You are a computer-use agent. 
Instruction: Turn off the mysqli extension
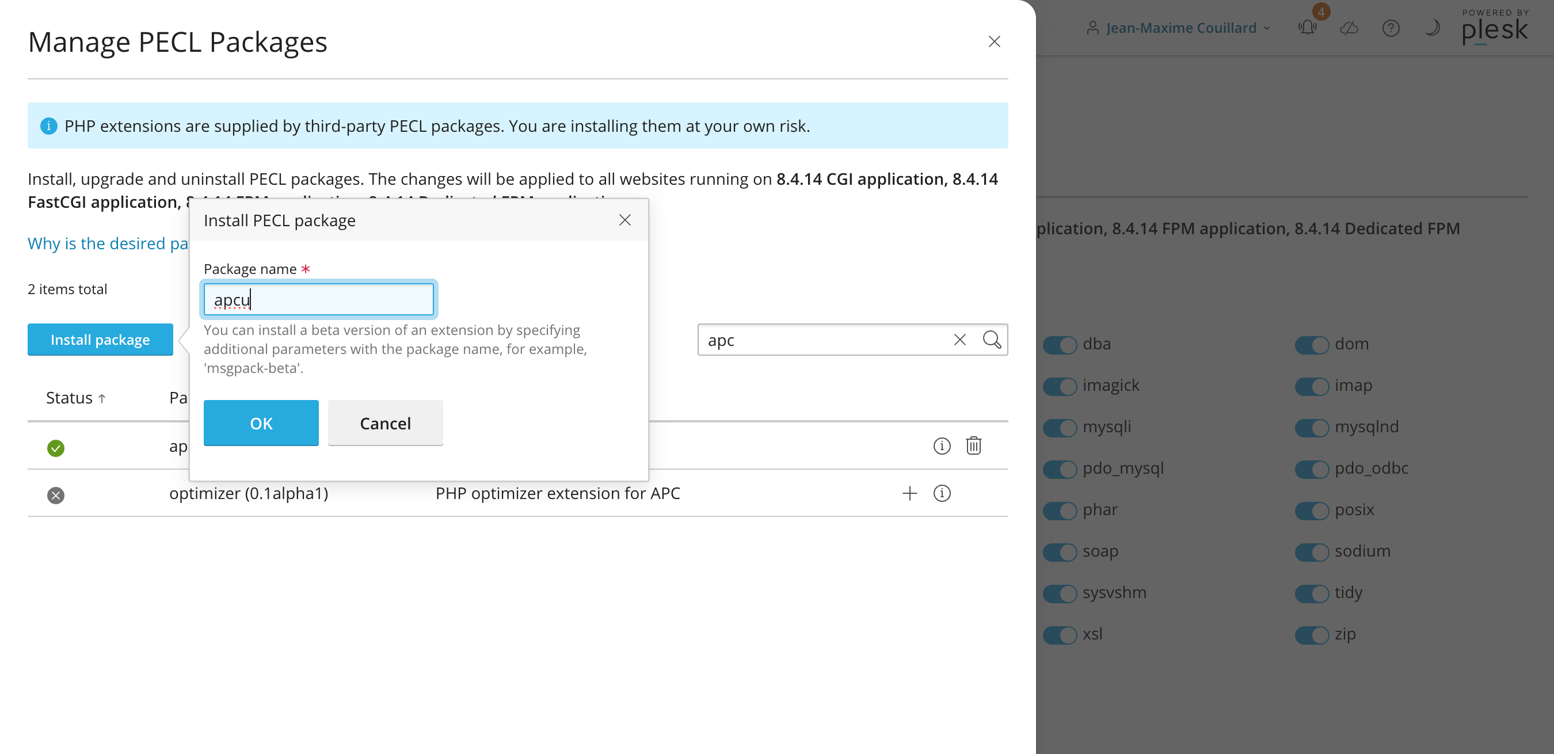[x=1061, y=428]
